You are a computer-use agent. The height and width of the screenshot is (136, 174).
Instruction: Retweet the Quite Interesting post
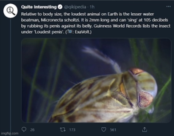pyautogui.click(x=63, y=130)
